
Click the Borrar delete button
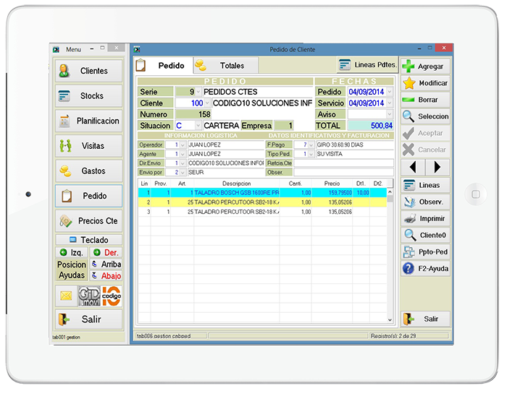[425, 100]
